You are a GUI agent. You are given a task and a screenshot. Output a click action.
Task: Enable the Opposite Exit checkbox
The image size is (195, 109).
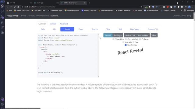126,39
